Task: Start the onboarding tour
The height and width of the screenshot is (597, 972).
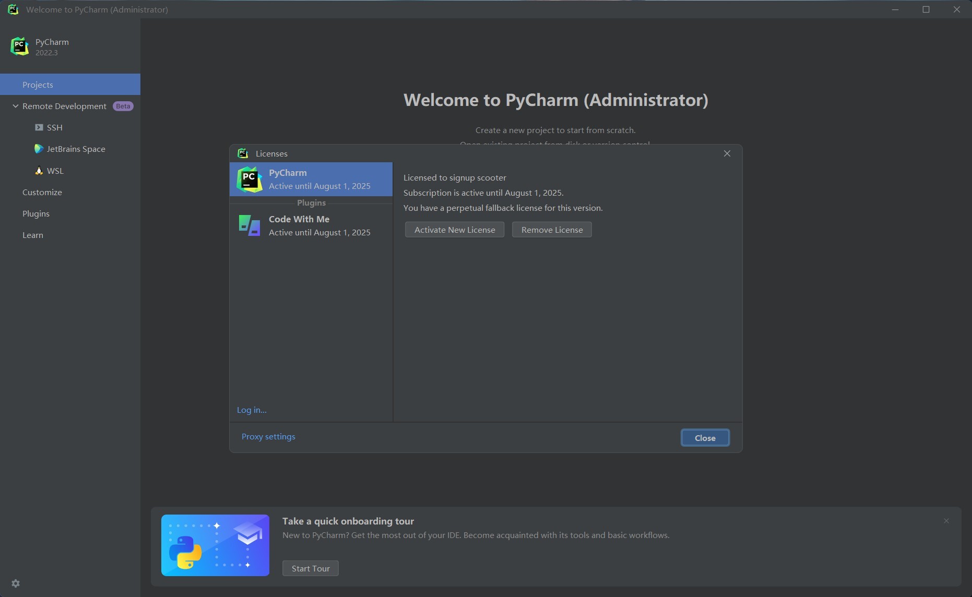Action: 310,568
